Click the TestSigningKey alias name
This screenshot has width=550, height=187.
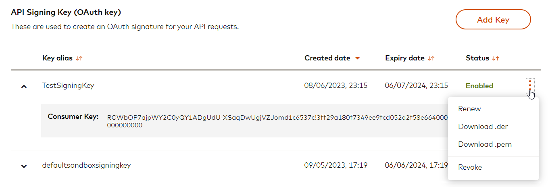click(x=68, y=85)
